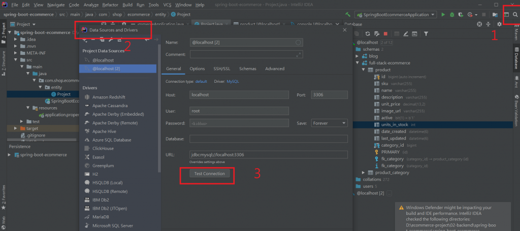This screenshot has width=520, height=231.
Task: Expand the blog schema in Database tree
Action: (x=357, y=56)
